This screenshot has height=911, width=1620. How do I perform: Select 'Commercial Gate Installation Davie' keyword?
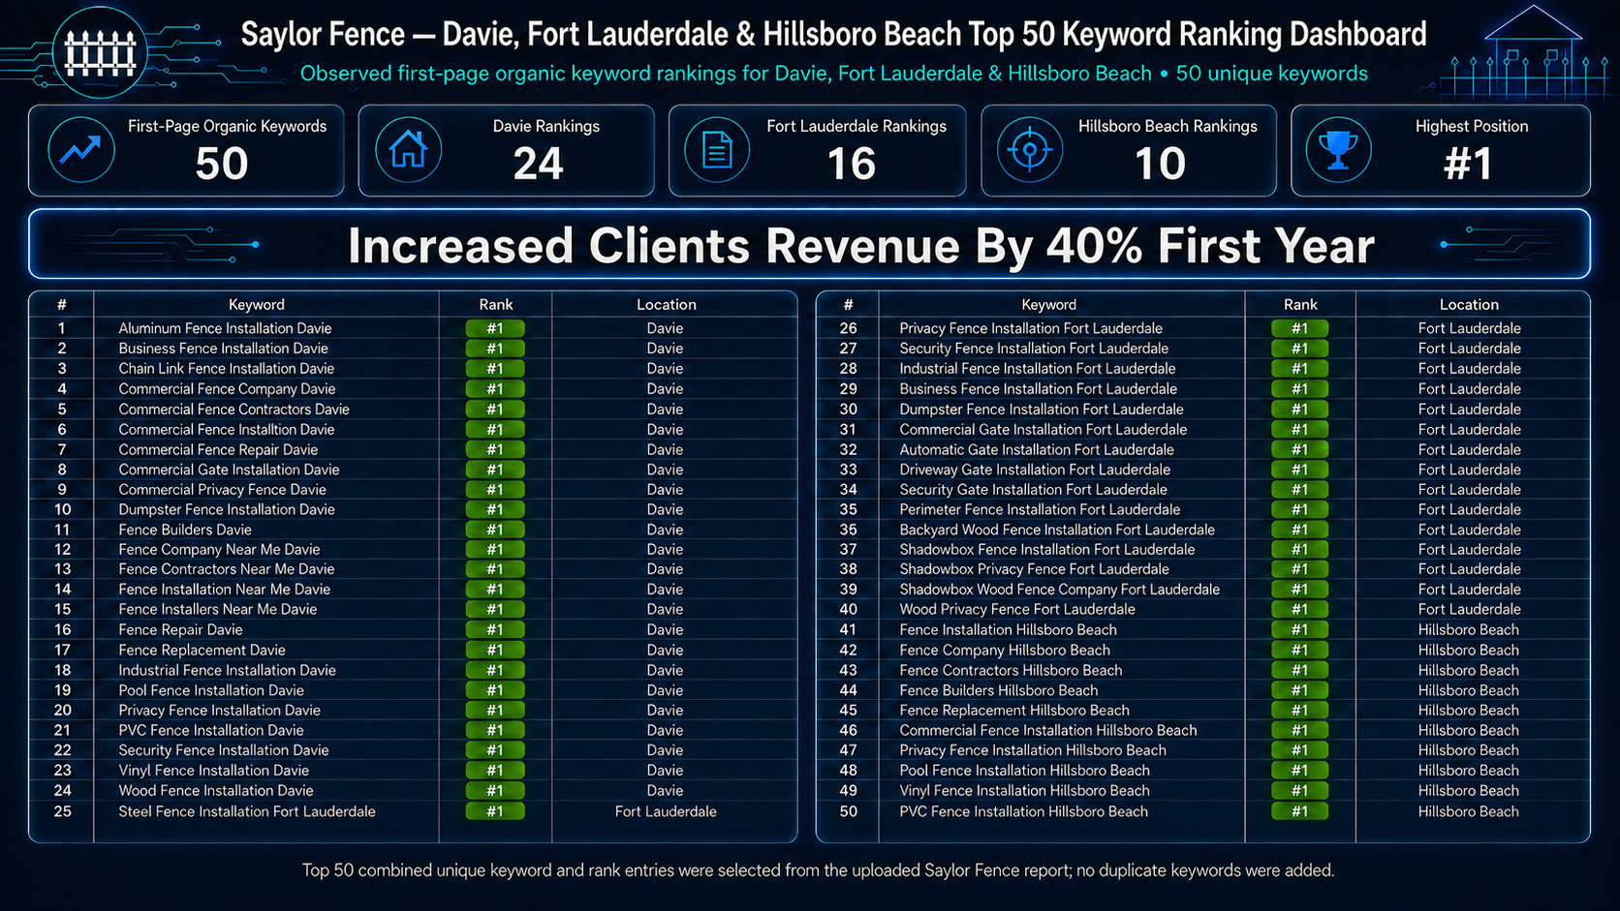point(229,470)
